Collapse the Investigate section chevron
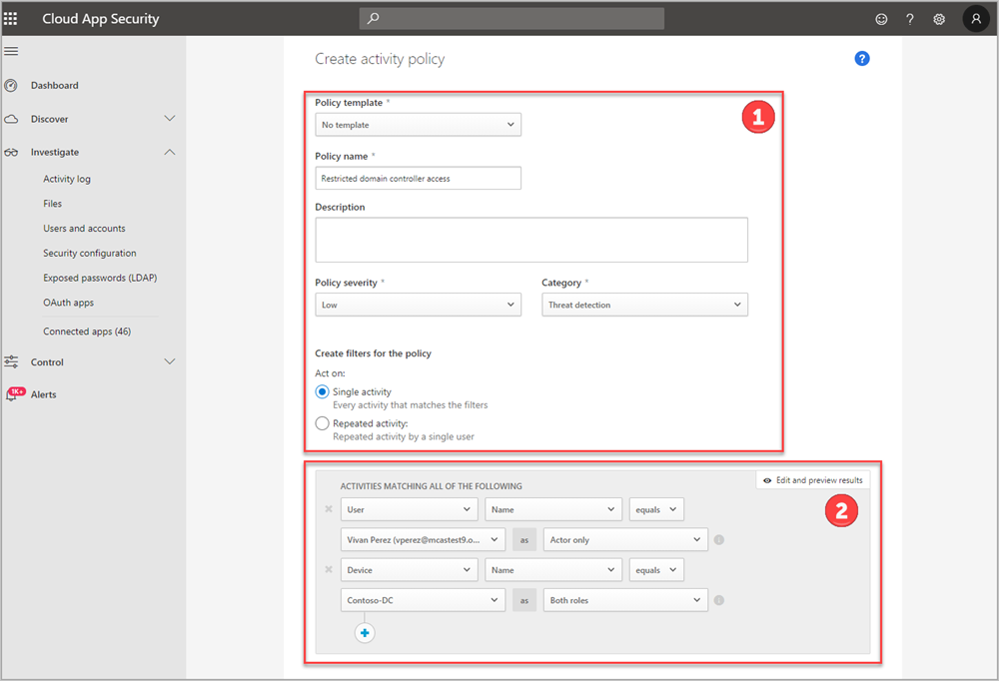Viewport: 999px width, 681px height. pyautogui.click(x=170, y=152)
